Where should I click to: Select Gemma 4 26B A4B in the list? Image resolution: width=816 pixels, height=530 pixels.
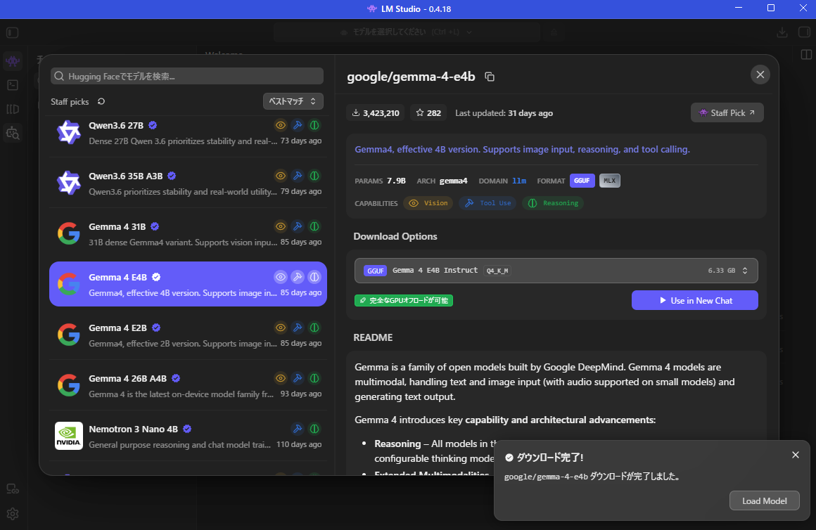pos(188,385)
